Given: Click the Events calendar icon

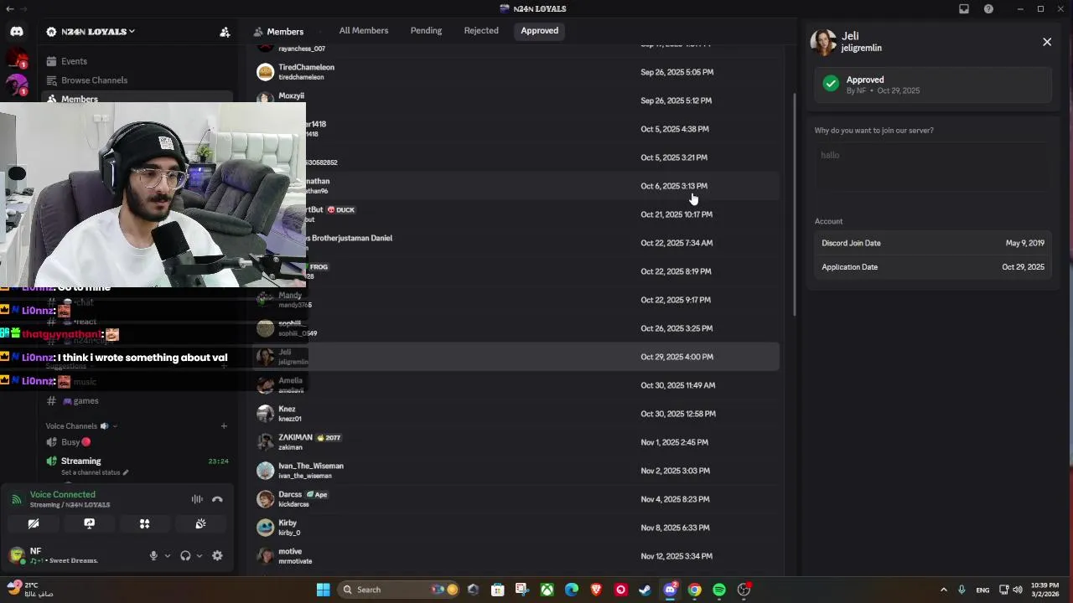Looking at the screenshot, I should pyautogui.click(x=52, y=61).
